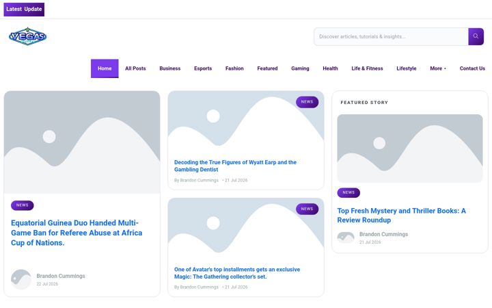The width and height of the screenshot is (492, 308).
Task: Focus the Discover articles search field
Action: [x=391, y=36]
